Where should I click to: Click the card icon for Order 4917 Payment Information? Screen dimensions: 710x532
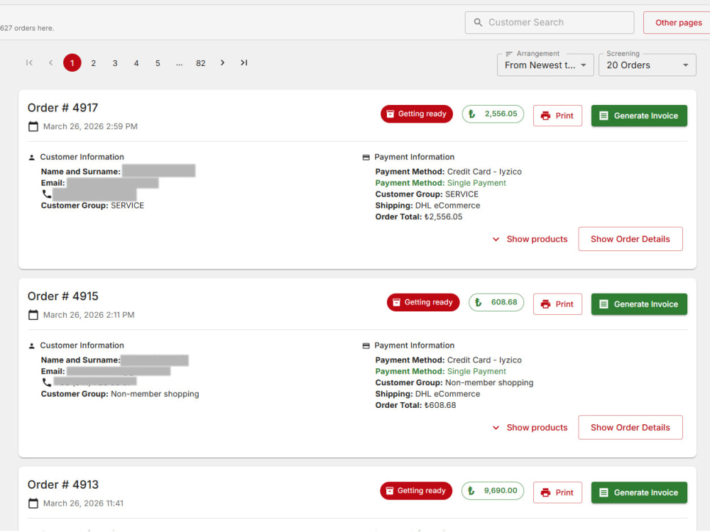click(x=366, y=157)
